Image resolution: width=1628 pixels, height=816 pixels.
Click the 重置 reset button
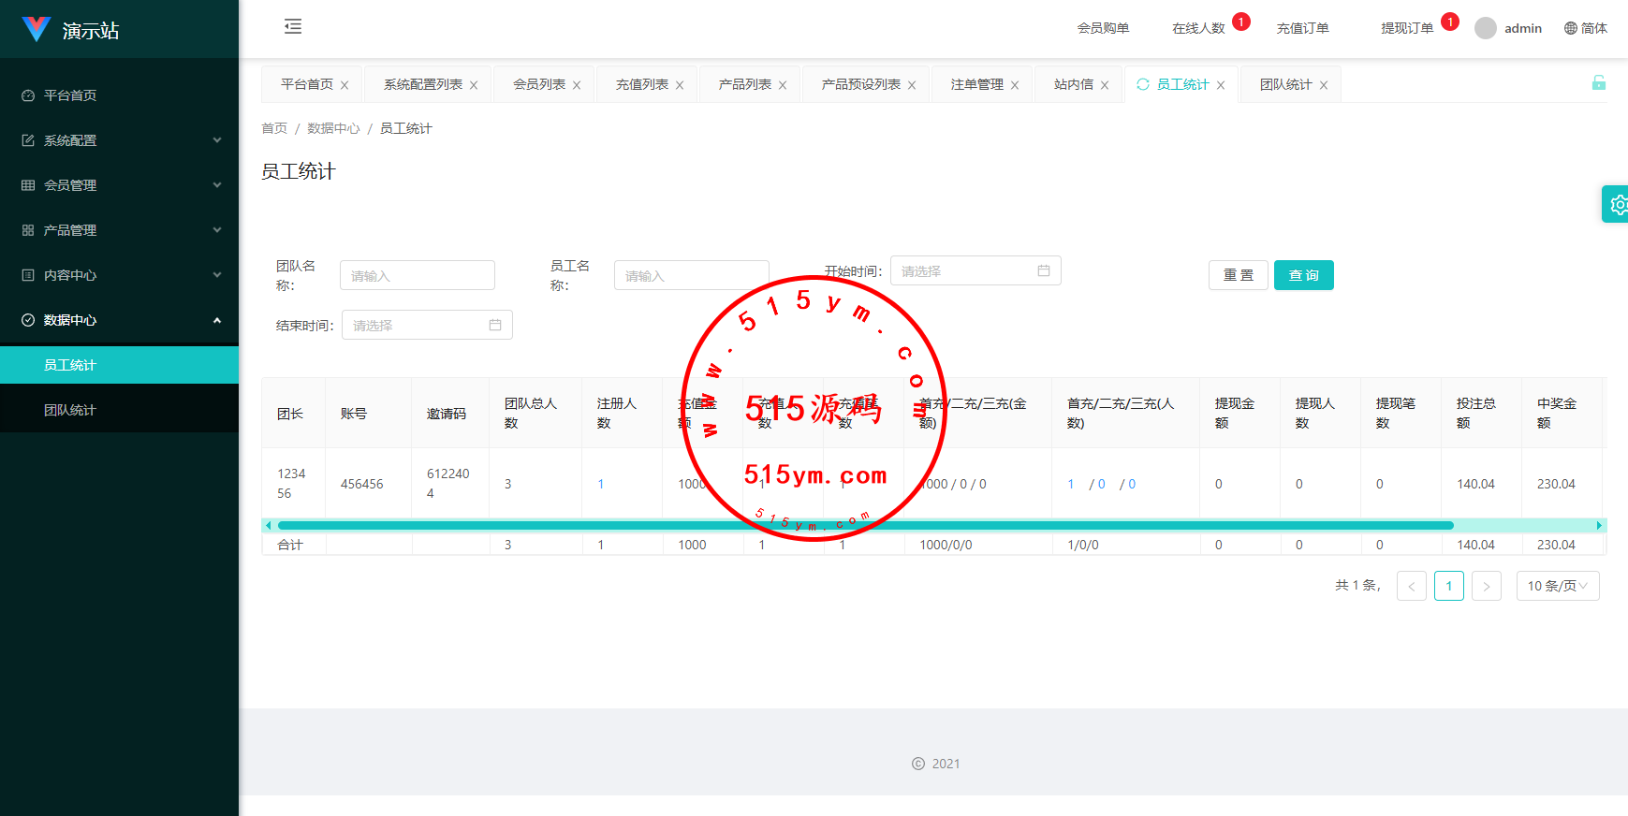click(1238, 275)
